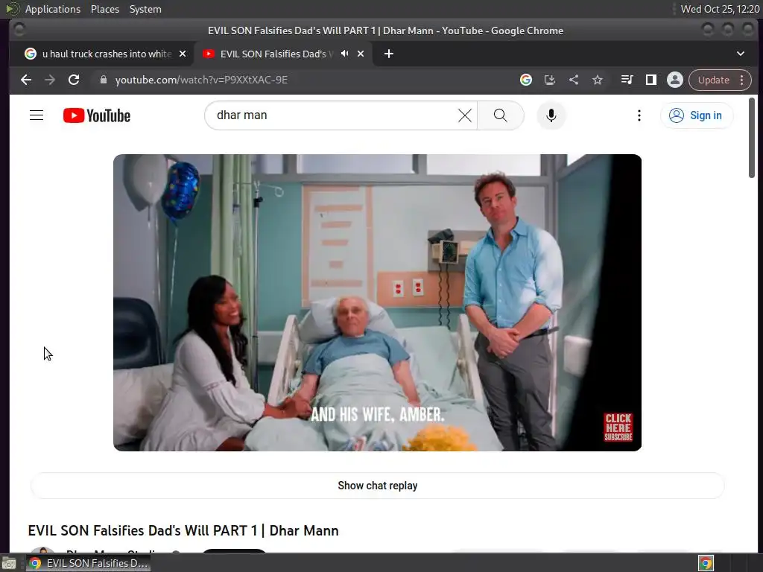Click the address bar URL
The image size is (763, 572).
201,80
